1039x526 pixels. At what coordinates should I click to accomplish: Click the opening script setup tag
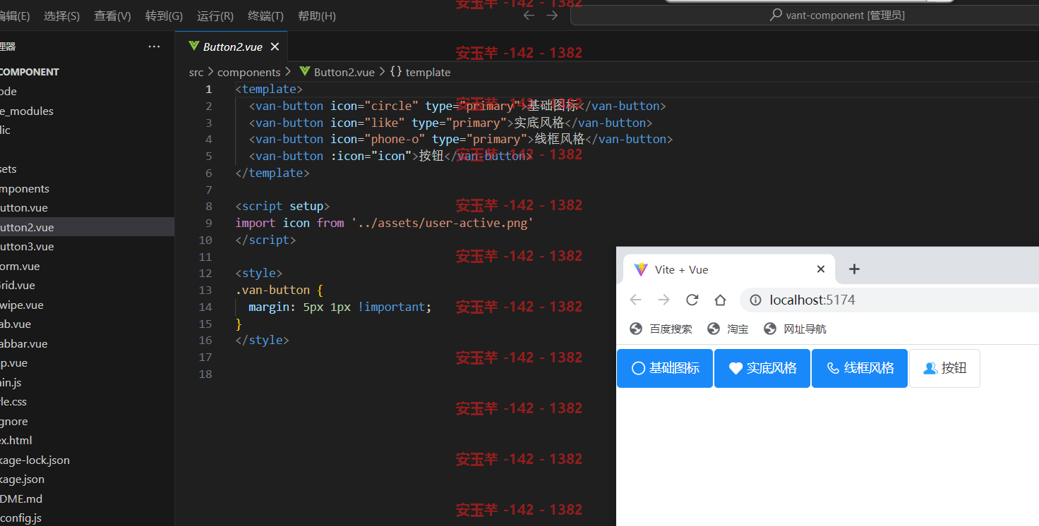(x=282, y=206)
